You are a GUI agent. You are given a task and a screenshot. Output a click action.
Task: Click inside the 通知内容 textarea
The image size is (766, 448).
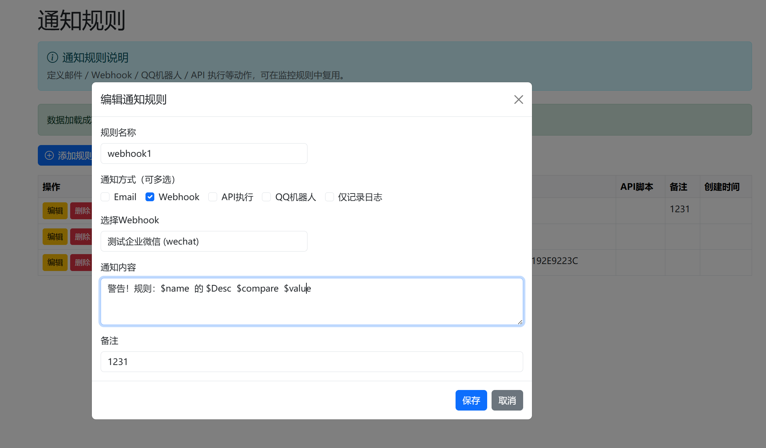312,305
